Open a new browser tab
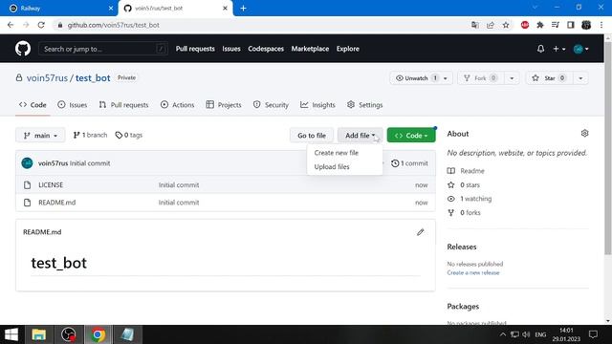The height and width of the screenshot is (344, 612). tap(243, 9)
